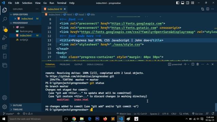Open the Customize Layout button
This screenshot has width=217, height=122.
coord(193,3)
